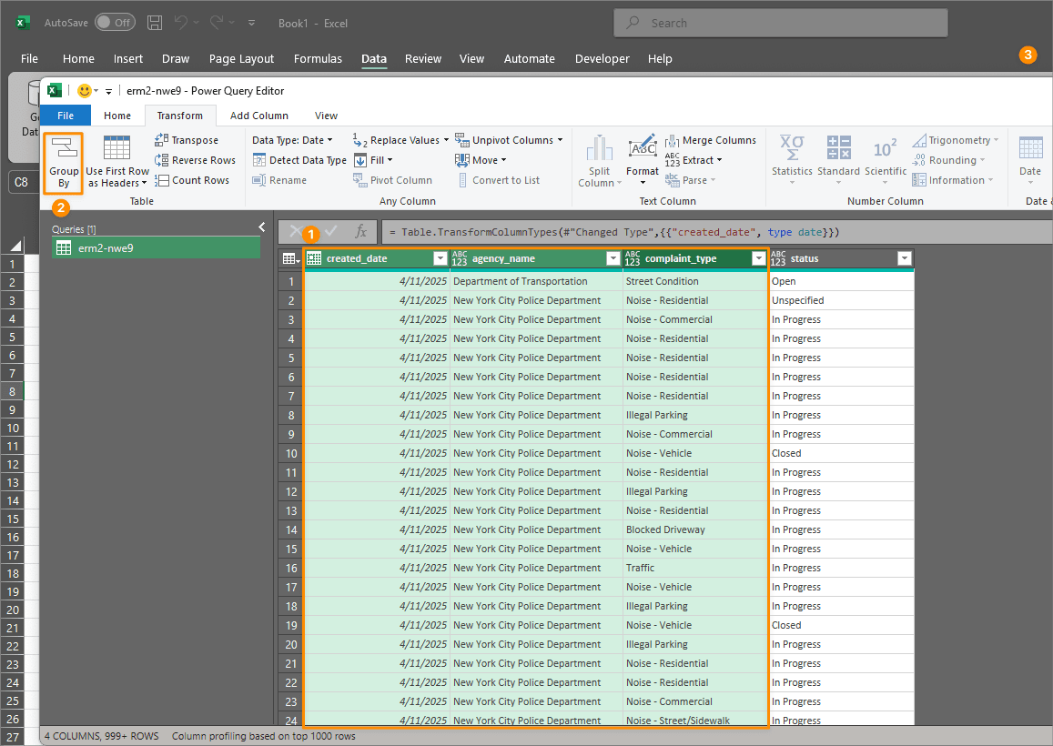Click Use First Row as Headers icon
The image size is (1053, 746).
click(x=116, y=148)
